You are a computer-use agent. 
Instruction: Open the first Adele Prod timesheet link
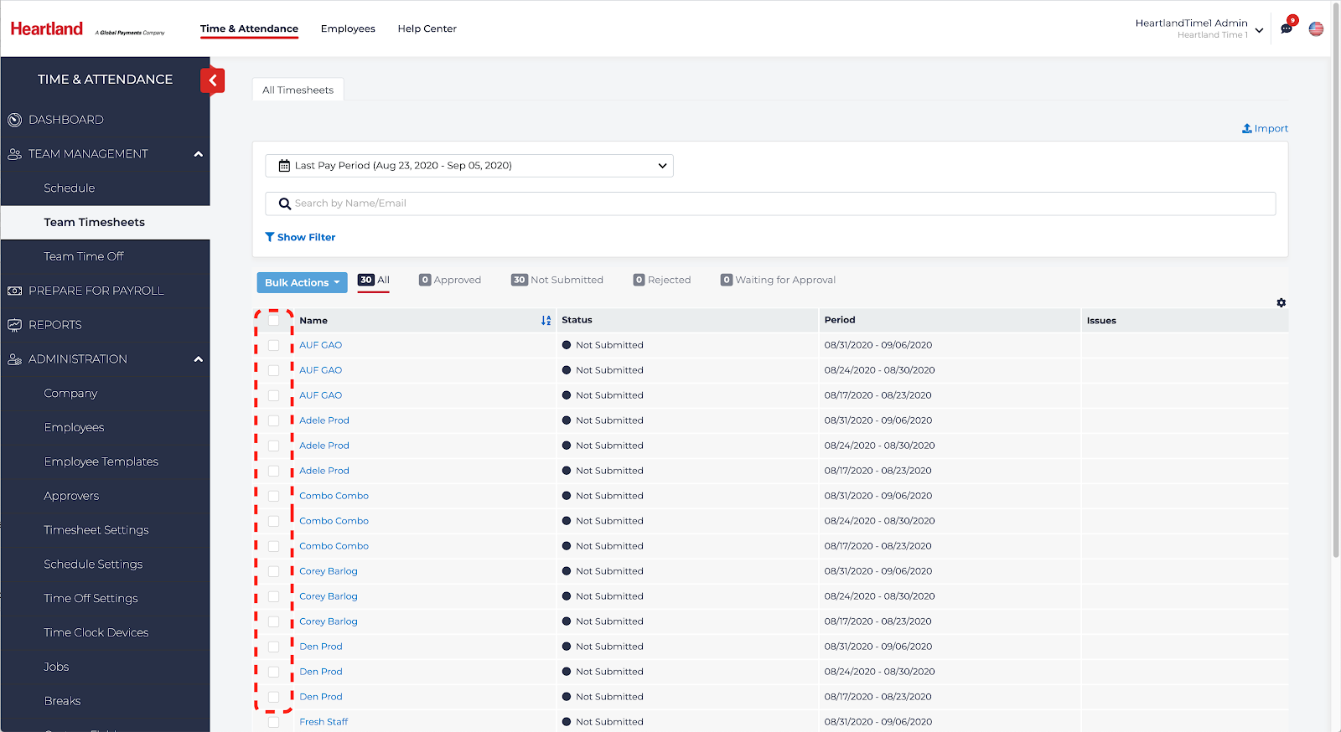click(x=324, y=420)
